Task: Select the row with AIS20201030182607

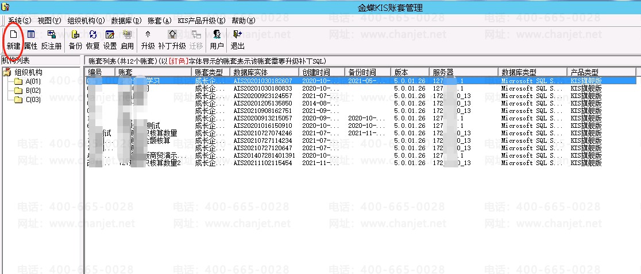Action: click(361, 81)
